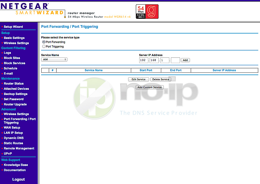Open Remote Management in the sidebar
260x184 pixels.
[x=19, y=148]
